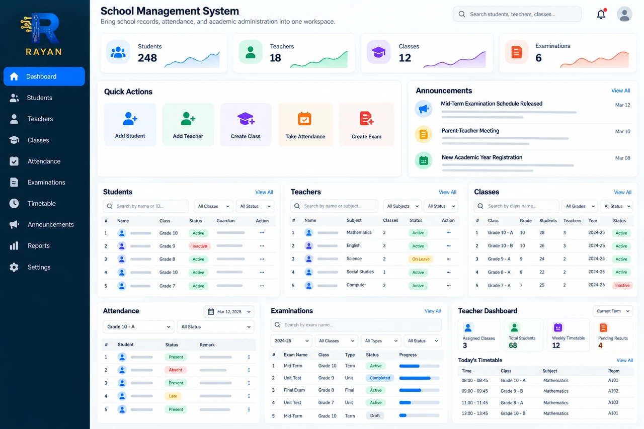Open the Current Term dropdown
The height and width of the screenshot is (429, 644).
point(612,311)
